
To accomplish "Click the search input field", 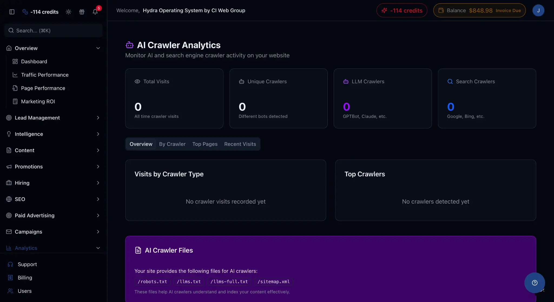I will tap(53, 31).
